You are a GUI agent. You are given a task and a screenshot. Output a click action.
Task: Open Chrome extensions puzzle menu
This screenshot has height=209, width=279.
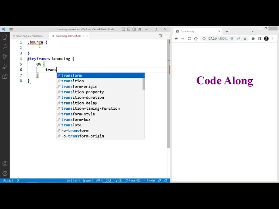coord(253,39)
